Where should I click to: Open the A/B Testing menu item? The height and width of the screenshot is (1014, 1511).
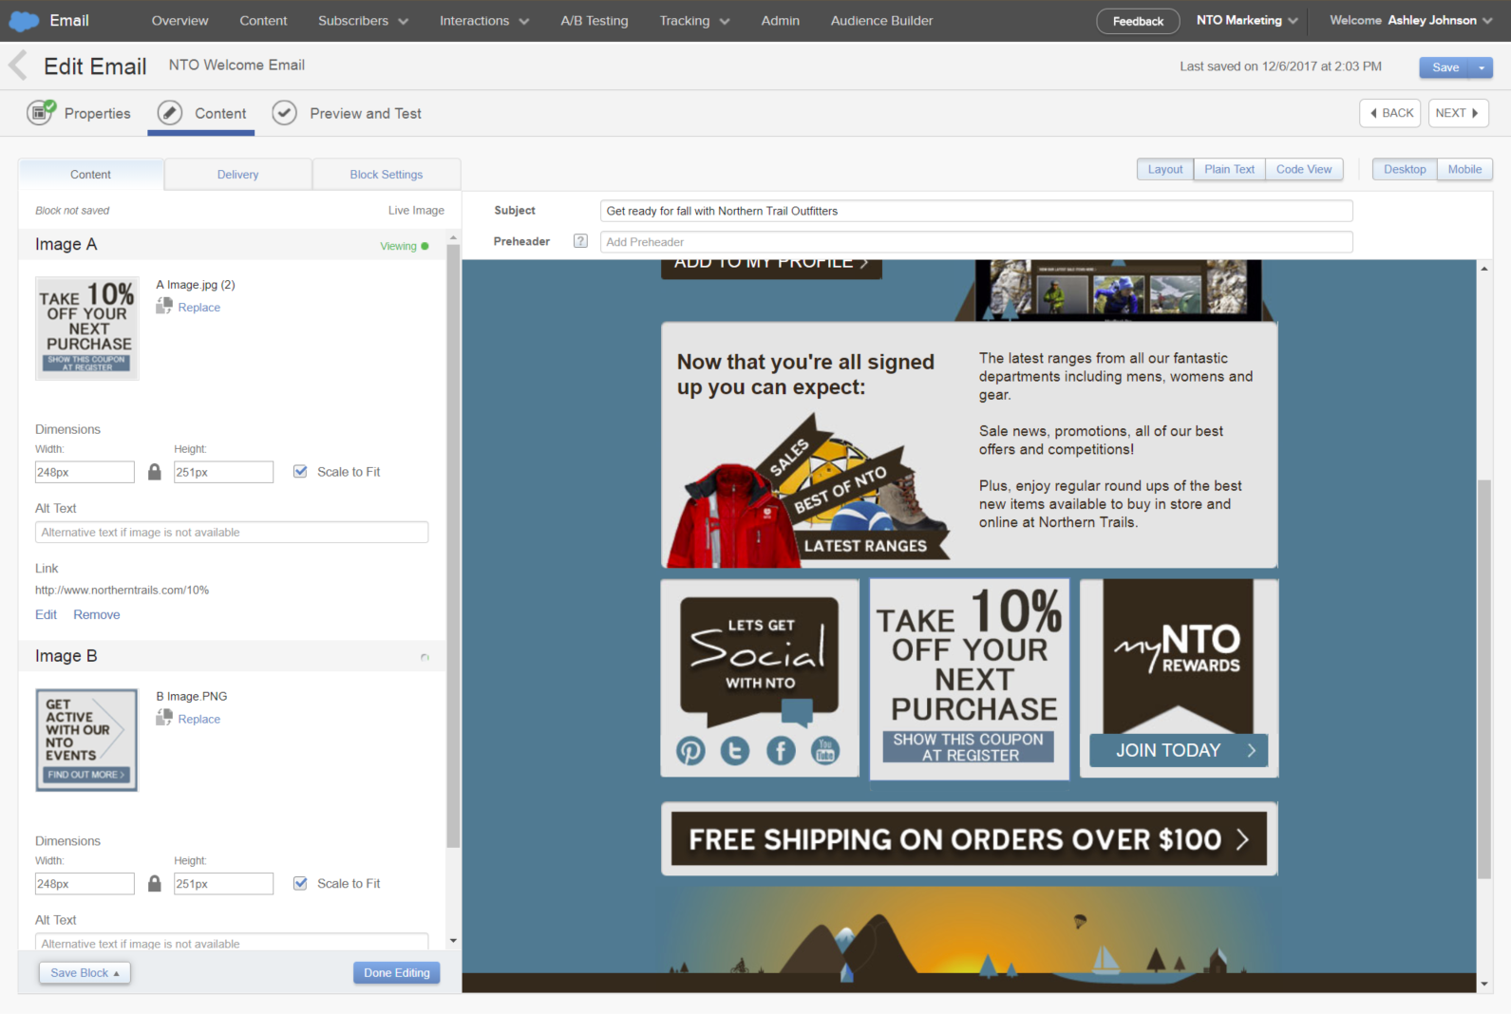point(595,21)
